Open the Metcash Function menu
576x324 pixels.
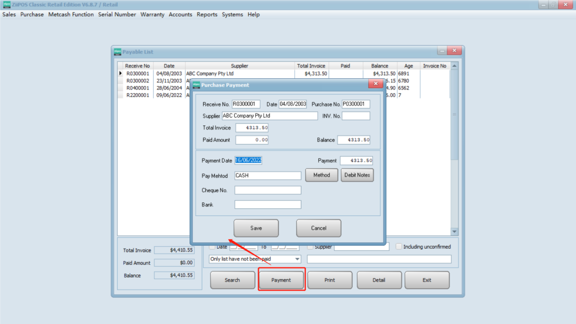coord(71,15)
